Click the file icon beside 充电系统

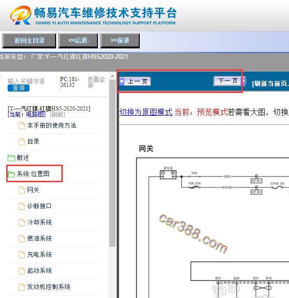22,255
